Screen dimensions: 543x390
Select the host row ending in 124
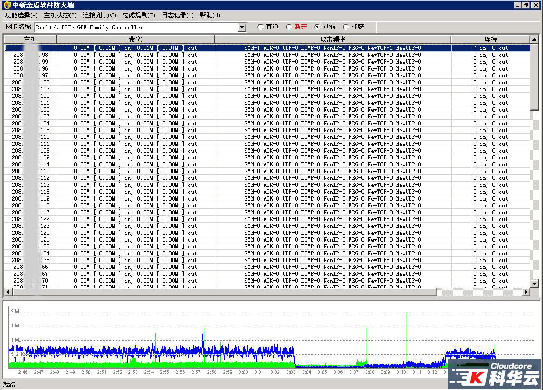point(267,254)
